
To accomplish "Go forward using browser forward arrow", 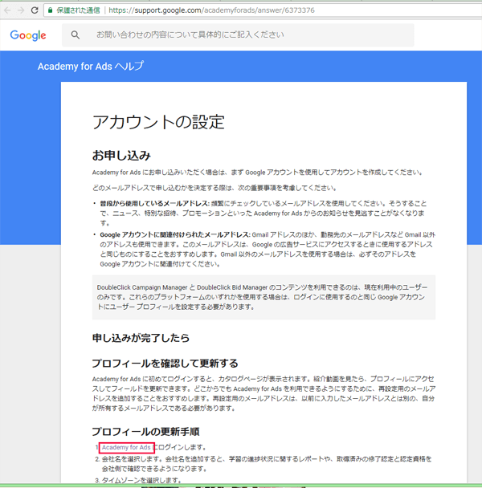I will coord(21,10).
